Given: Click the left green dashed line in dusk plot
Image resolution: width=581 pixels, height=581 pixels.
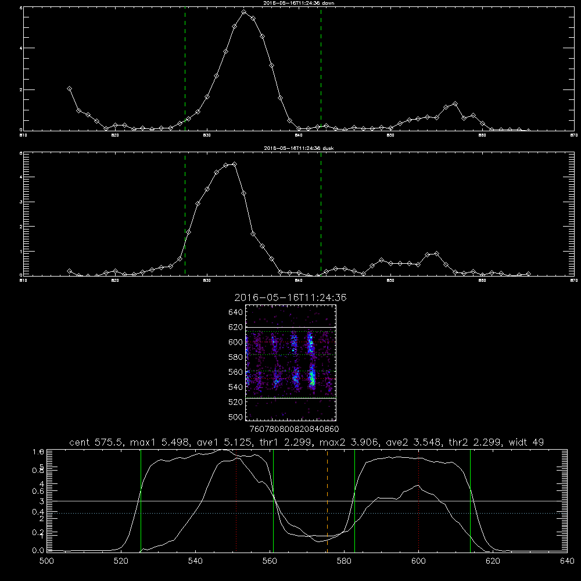Looking at the screenshot, I should point(185,214).
